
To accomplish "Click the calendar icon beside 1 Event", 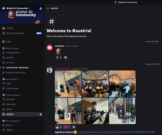I will coord(4,28).
